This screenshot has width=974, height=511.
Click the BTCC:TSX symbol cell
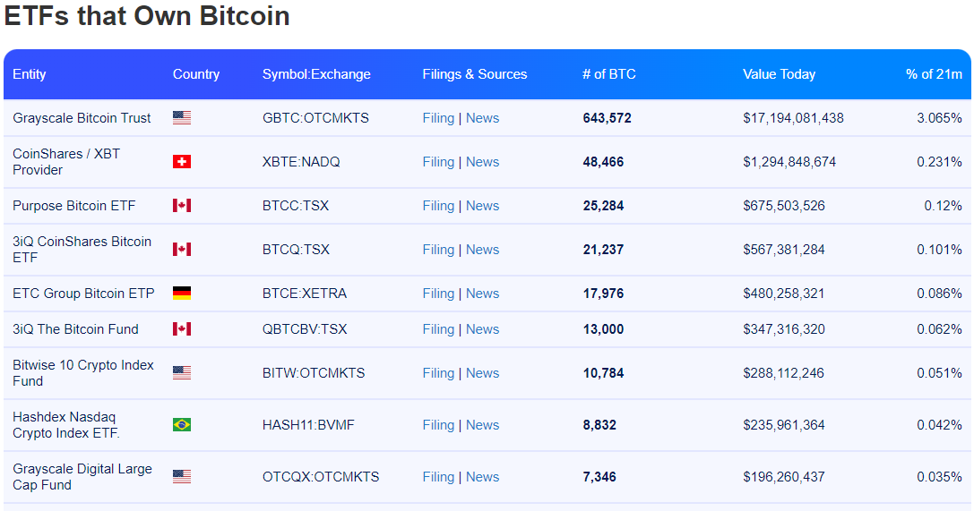click(296, 206)
